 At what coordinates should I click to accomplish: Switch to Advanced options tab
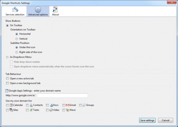(x=38, y=11)
